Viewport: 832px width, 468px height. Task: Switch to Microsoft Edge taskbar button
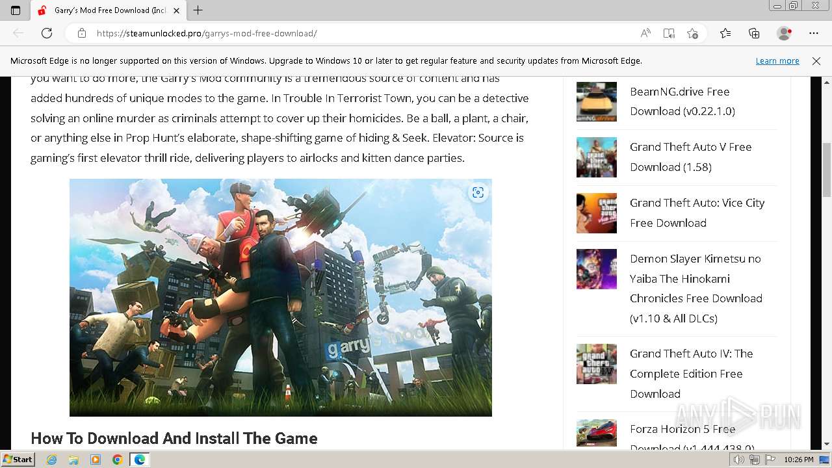(140, 460)
